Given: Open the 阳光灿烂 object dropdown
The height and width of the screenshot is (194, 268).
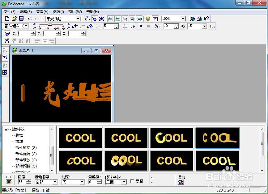Looking at the screenshot, I should tap(78, 19).
